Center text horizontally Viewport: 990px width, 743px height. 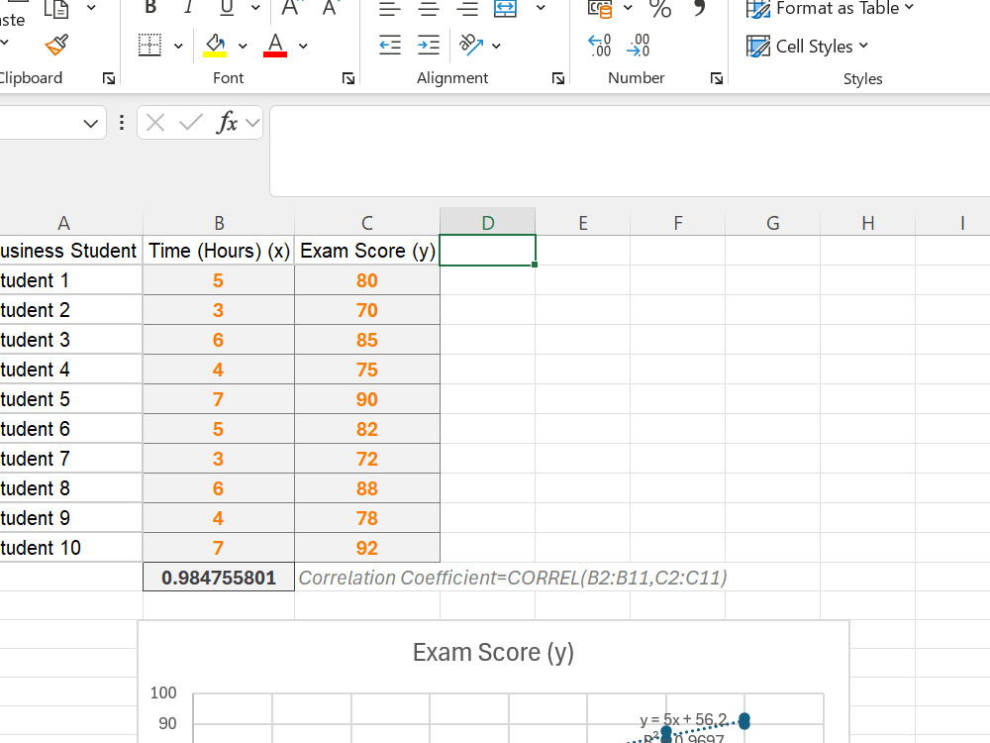pyautogui.click(x=429, y=8)
